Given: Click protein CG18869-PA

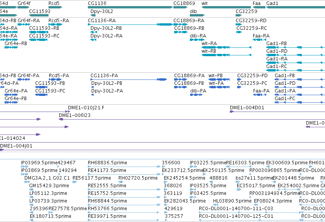Looking at the screenshot, I should click(x=181, y=79).
